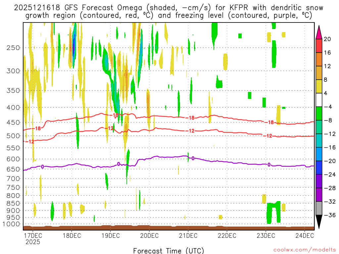The image size is (339, 254).
Task: Click the 500 pressure level label
Action: pos(13,136)
